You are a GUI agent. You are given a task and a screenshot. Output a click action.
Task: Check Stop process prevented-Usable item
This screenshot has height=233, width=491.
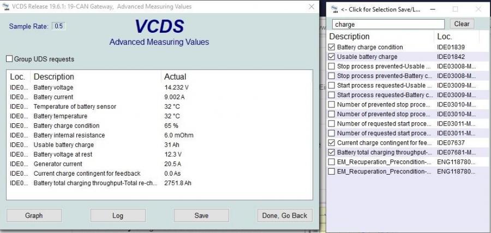coord(332,67)
